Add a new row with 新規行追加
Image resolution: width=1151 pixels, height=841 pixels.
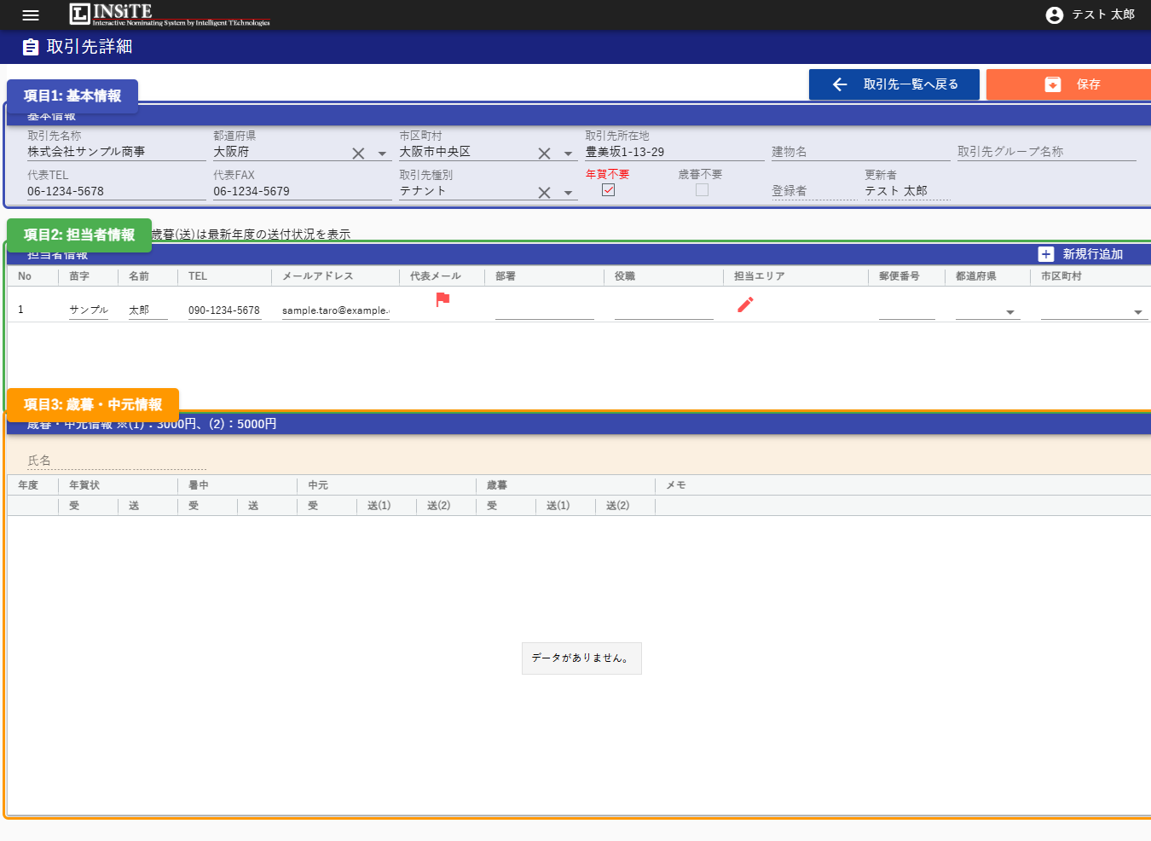tap(1080, 254)
